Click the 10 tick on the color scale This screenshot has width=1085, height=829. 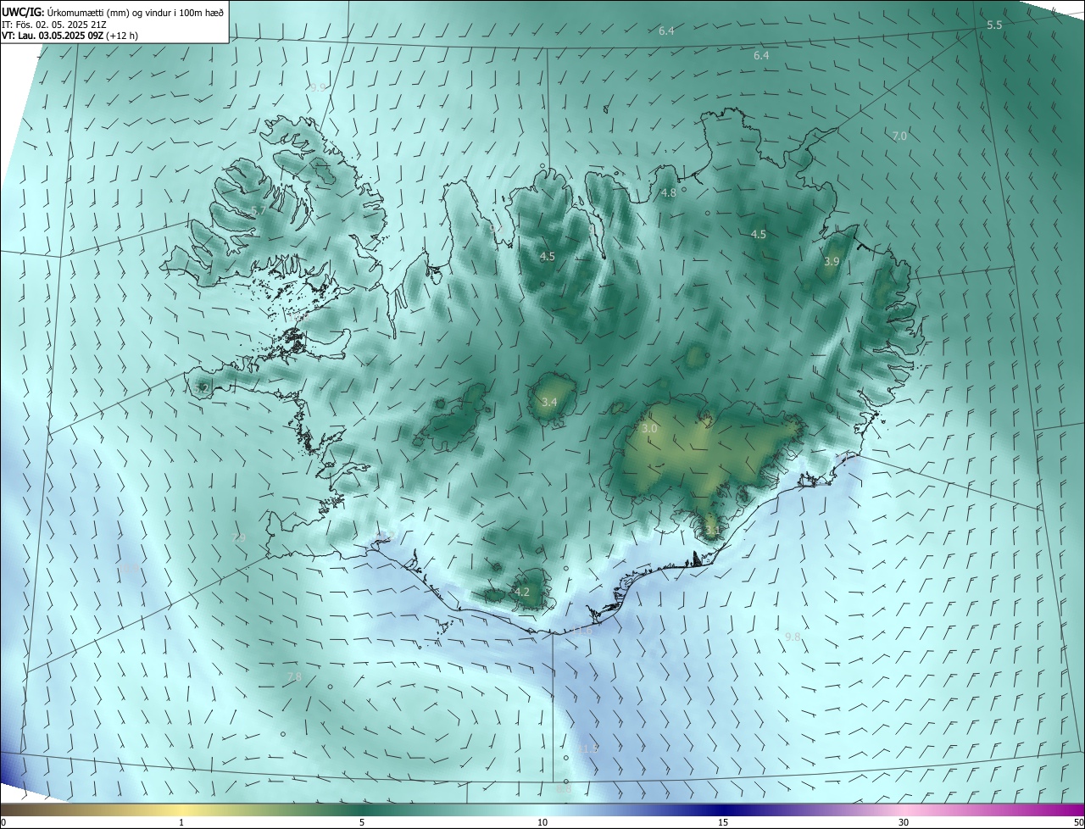point(542,823)
